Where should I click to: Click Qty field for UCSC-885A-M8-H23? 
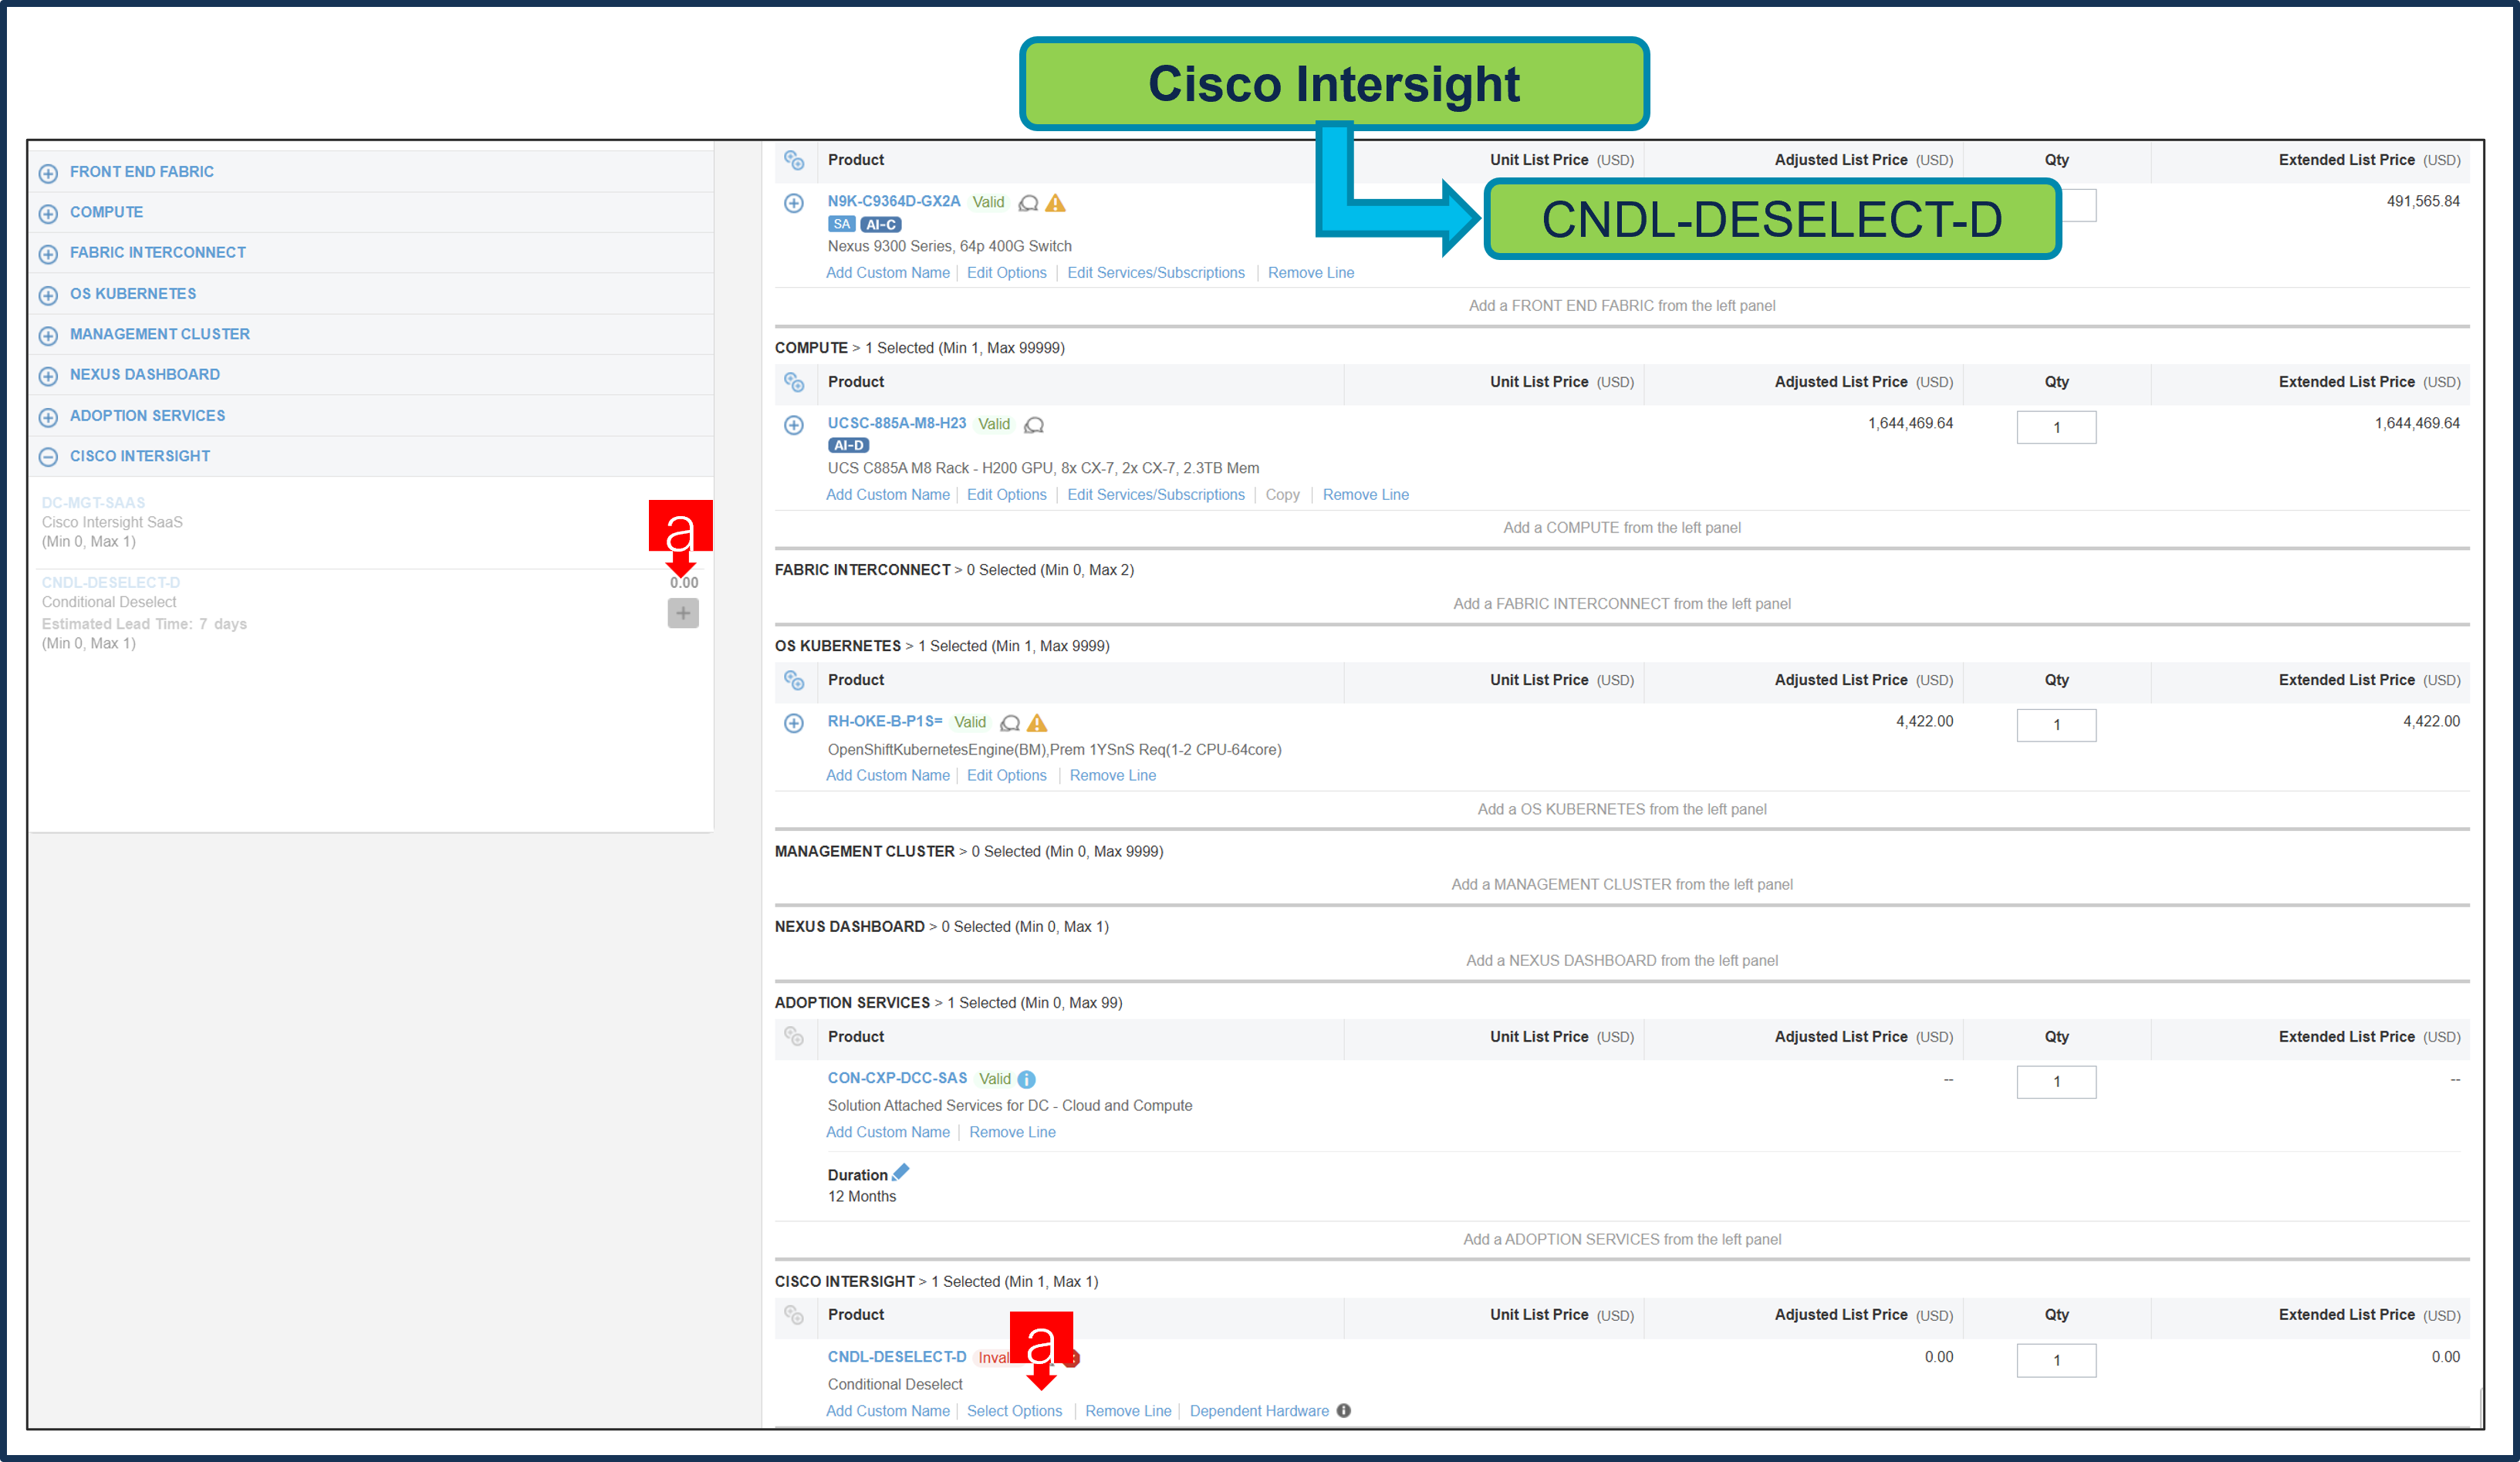click(2056, 428)
